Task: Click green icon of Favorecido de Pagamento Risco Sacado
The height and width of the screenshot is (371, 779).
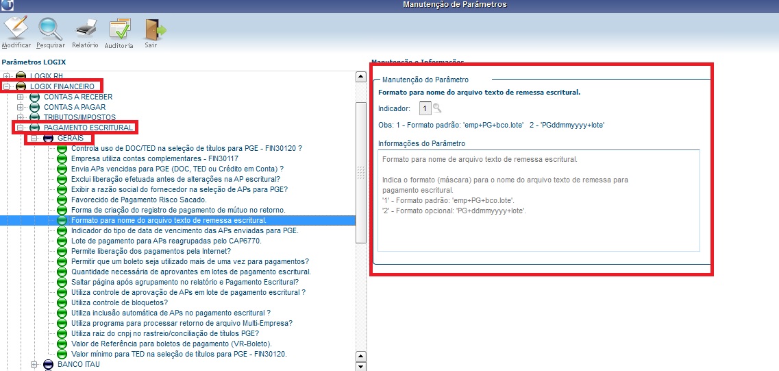Action: (x=62, y=200)
